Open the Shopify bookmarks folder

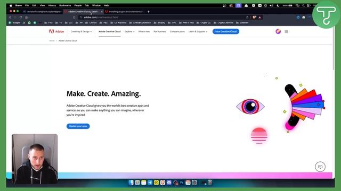pos(159,23)
